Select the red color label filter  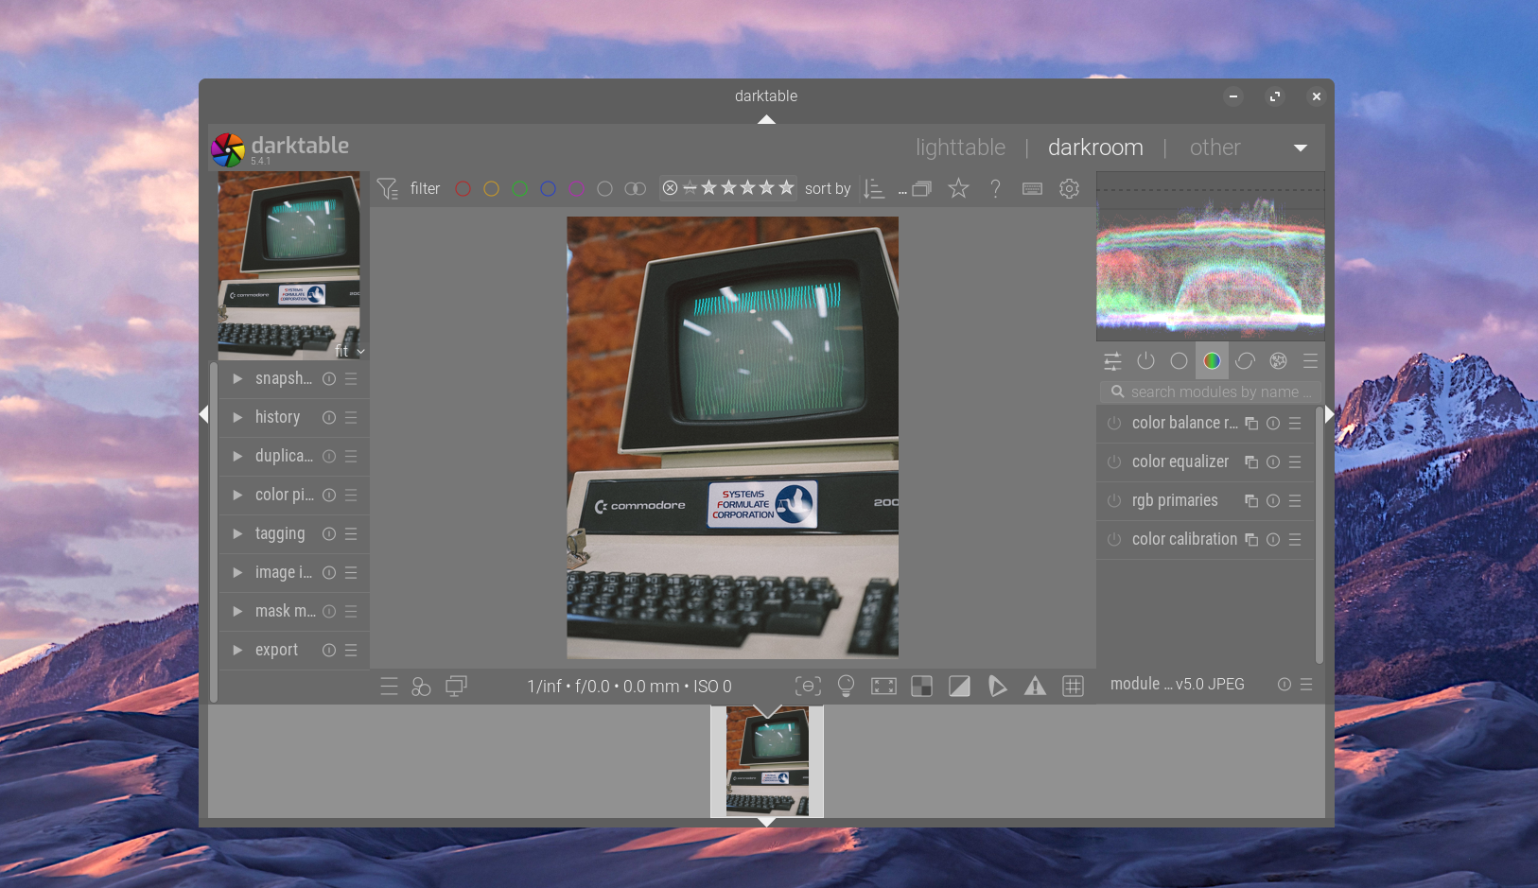point(463,189)
